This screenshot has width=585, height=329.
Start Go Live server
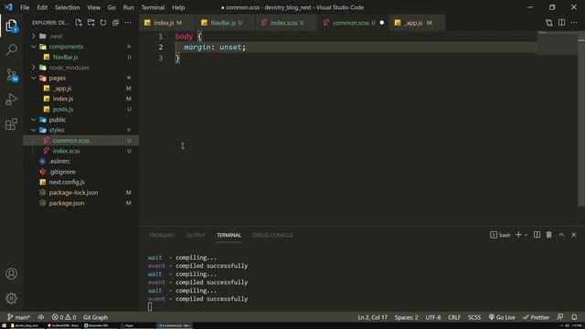502,317
